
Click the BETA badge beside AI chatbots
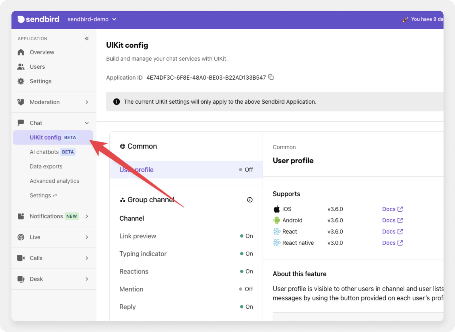pos(68,152)
